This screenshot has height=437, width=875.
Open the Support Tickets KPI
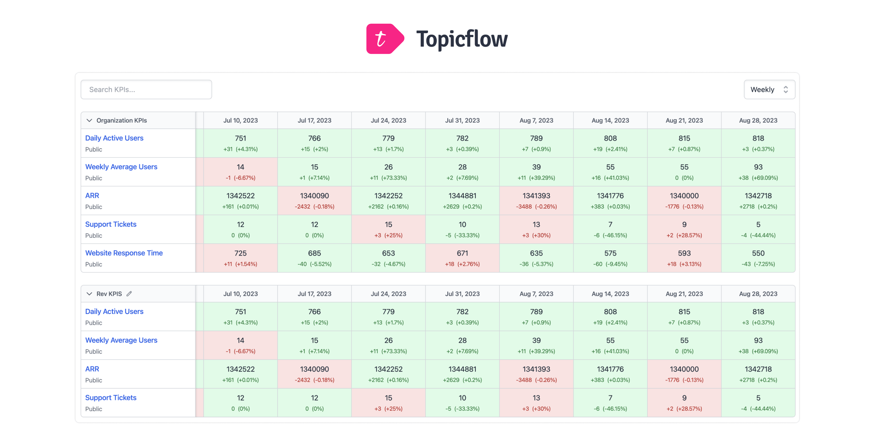click(110, 224)
